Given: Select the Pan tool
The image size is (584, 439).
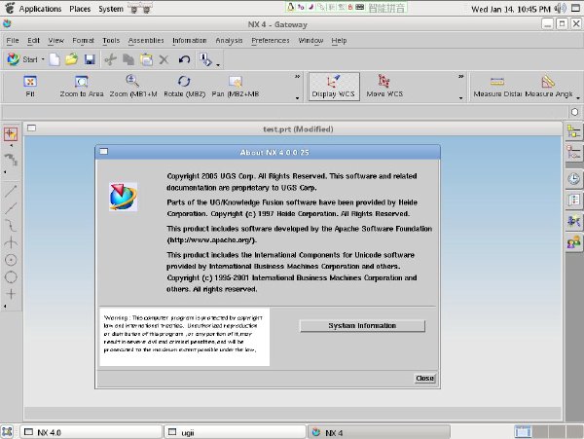Looking at the screenshot, I should click(x=236, y=87).
